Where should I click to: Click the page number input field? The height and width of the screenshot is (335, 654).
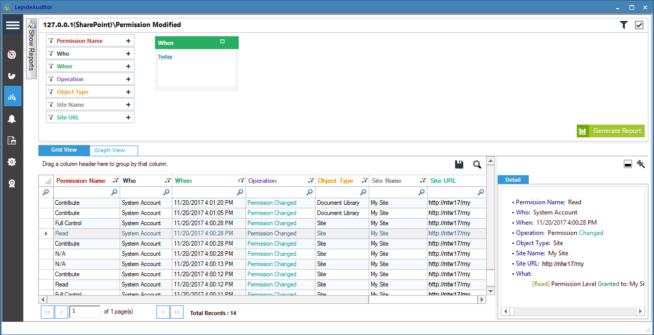(x=84, y=312)
